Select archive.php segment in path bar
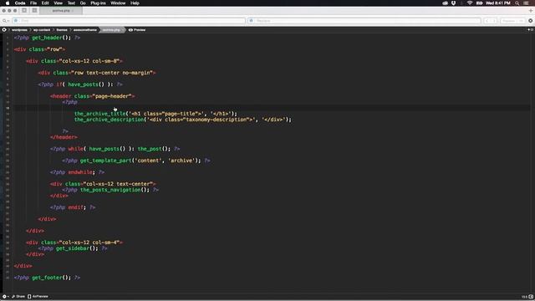Viewport: 535px width, 301px height. click(111, 30)
